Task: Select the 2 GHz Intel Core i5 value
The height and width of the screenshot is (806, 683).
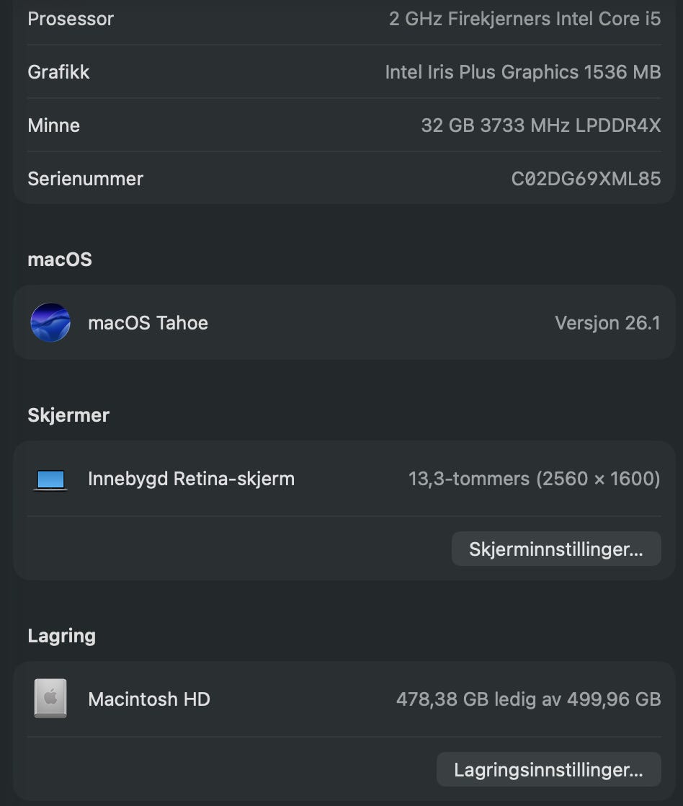Action: (x=524, y=19)
